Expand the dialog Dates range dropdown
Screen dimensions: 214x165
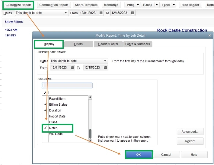point(105,61)
